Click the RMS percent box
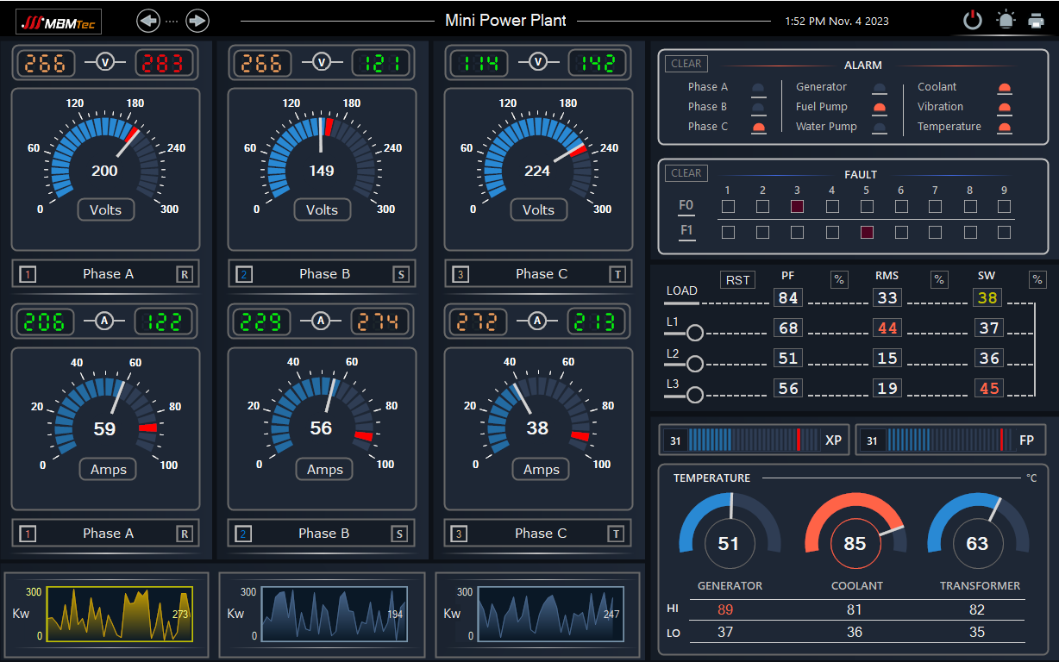This screenshot has width=1059, height=662. [x=939, y=279]
